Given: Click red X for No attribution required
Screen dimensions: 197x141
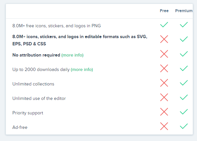Looking at the screenshot, I should coord(164,54).
